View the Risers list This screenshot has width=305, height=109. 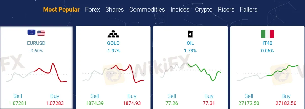[x=226, y=10]
